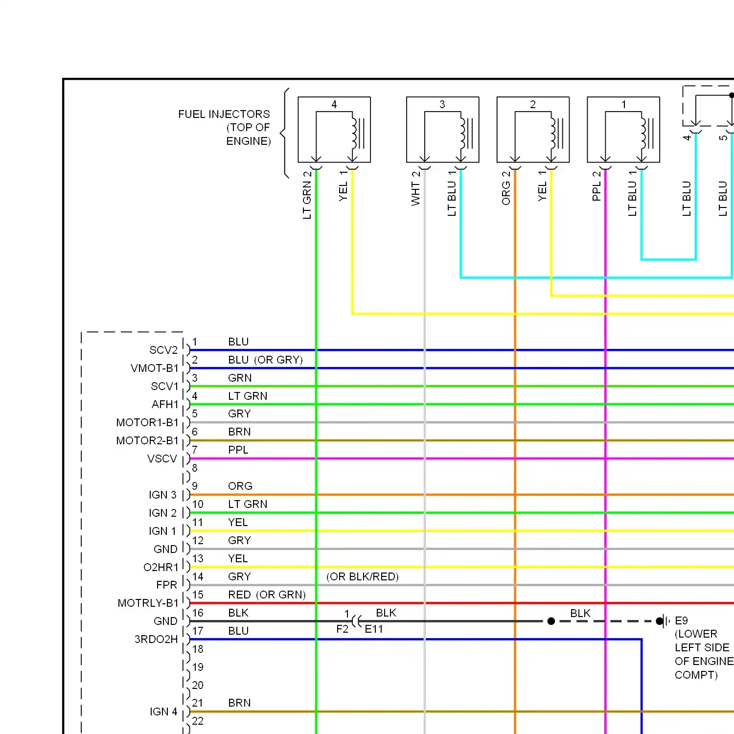Select the GRN wire text at pin 3
This screenshot has width=734, height=734.
coord(240,378)
